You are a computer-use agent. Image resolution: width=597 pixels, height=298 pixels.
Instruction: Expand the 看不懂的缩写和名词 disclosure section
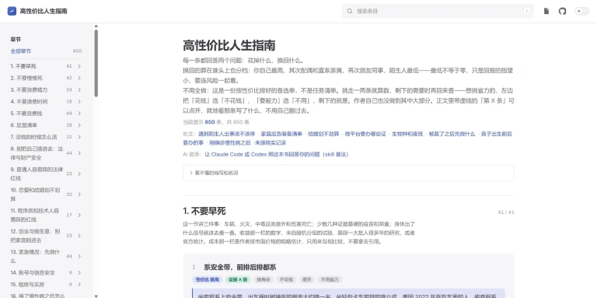[348, 173]
